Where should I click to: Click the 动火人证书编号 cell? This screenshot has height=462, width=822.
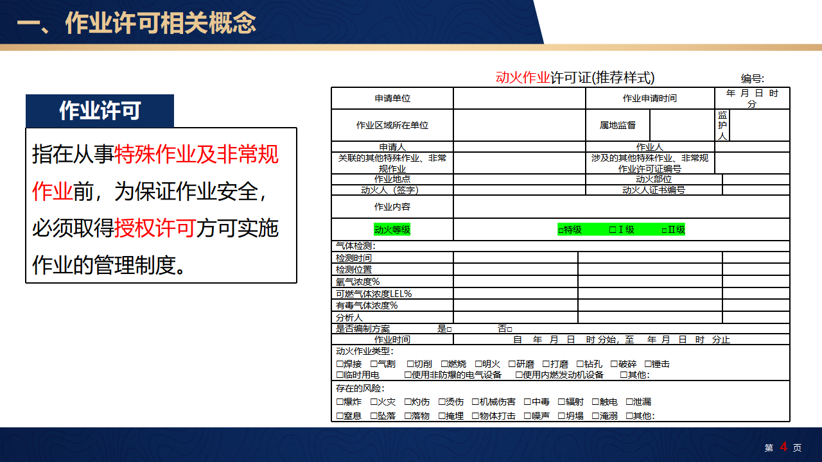click(654, 190)
